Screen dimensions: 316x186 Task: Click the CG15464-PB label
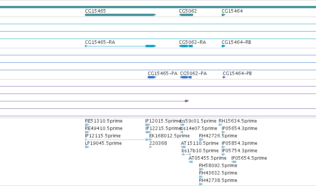point(237,74)
